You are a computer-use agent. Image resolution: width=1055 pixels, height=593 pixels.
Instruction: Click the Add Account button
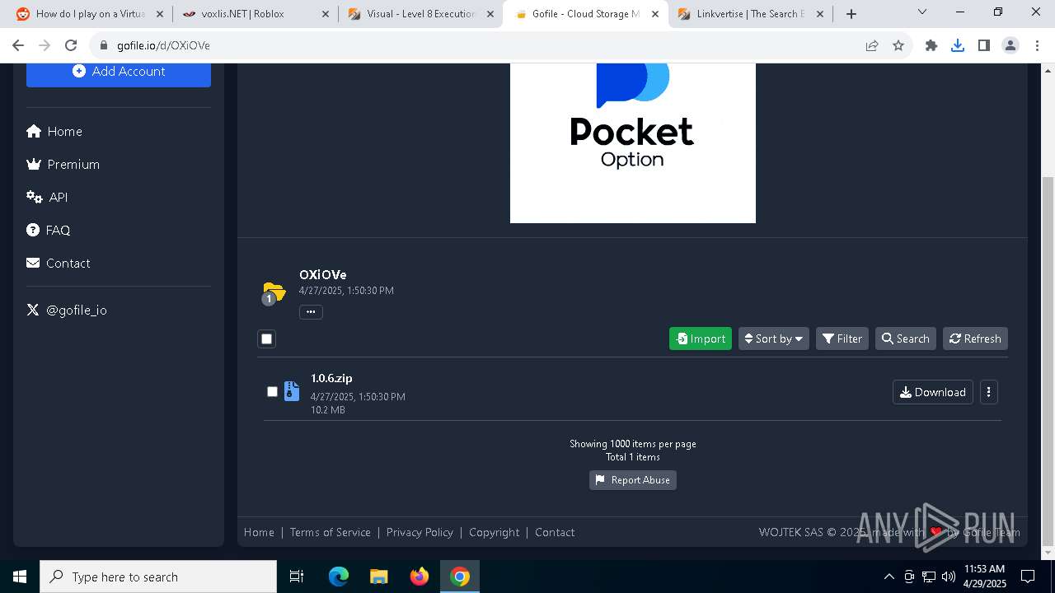tap(119, 72)
